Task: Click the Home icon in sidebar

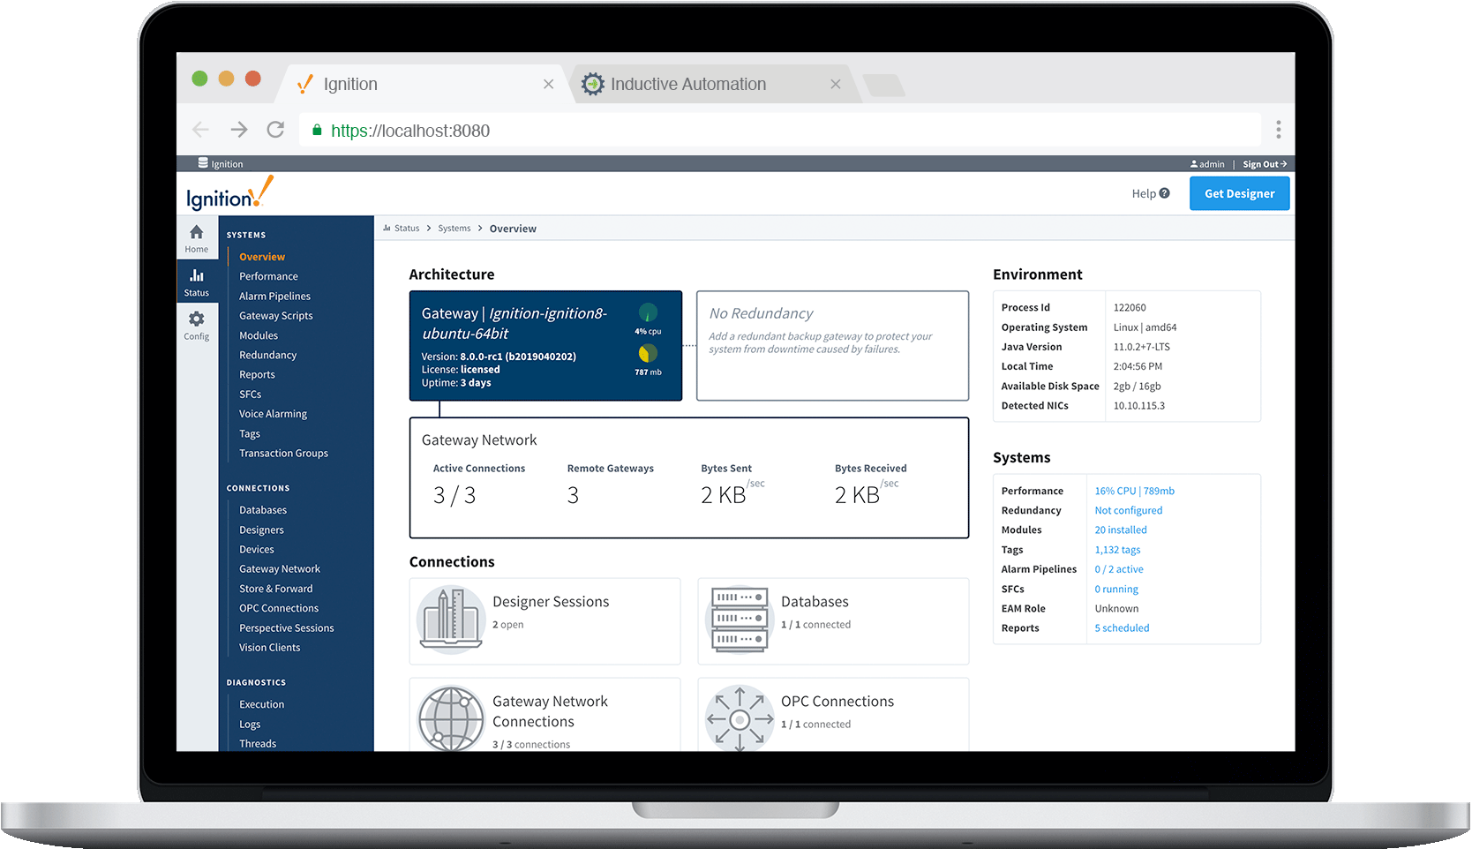Action: (196, 233)
